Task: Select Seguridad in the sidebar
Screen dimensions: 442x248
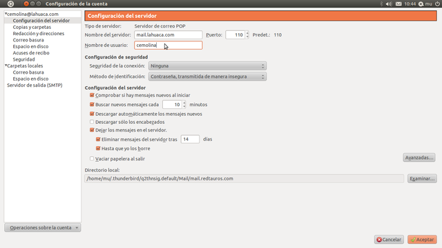Action: pyautogui.click(x=23, y=59)
